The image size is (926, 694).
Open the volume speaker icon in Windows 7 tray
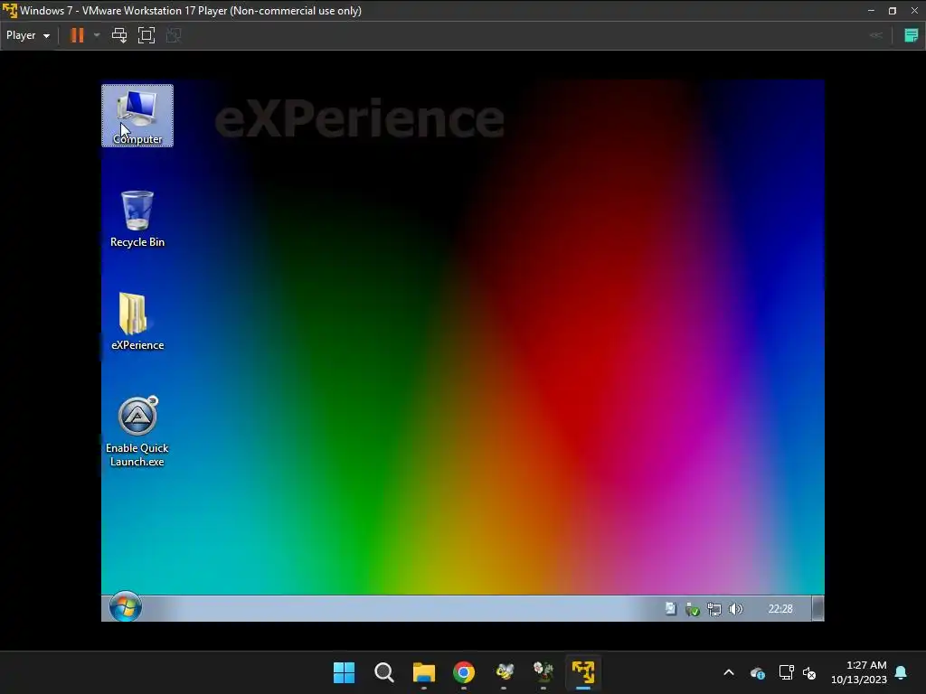tap(736, 609)
